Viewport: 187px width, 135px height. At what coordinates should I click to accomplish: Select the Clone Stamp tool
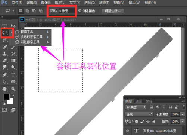tap(5, 54)
